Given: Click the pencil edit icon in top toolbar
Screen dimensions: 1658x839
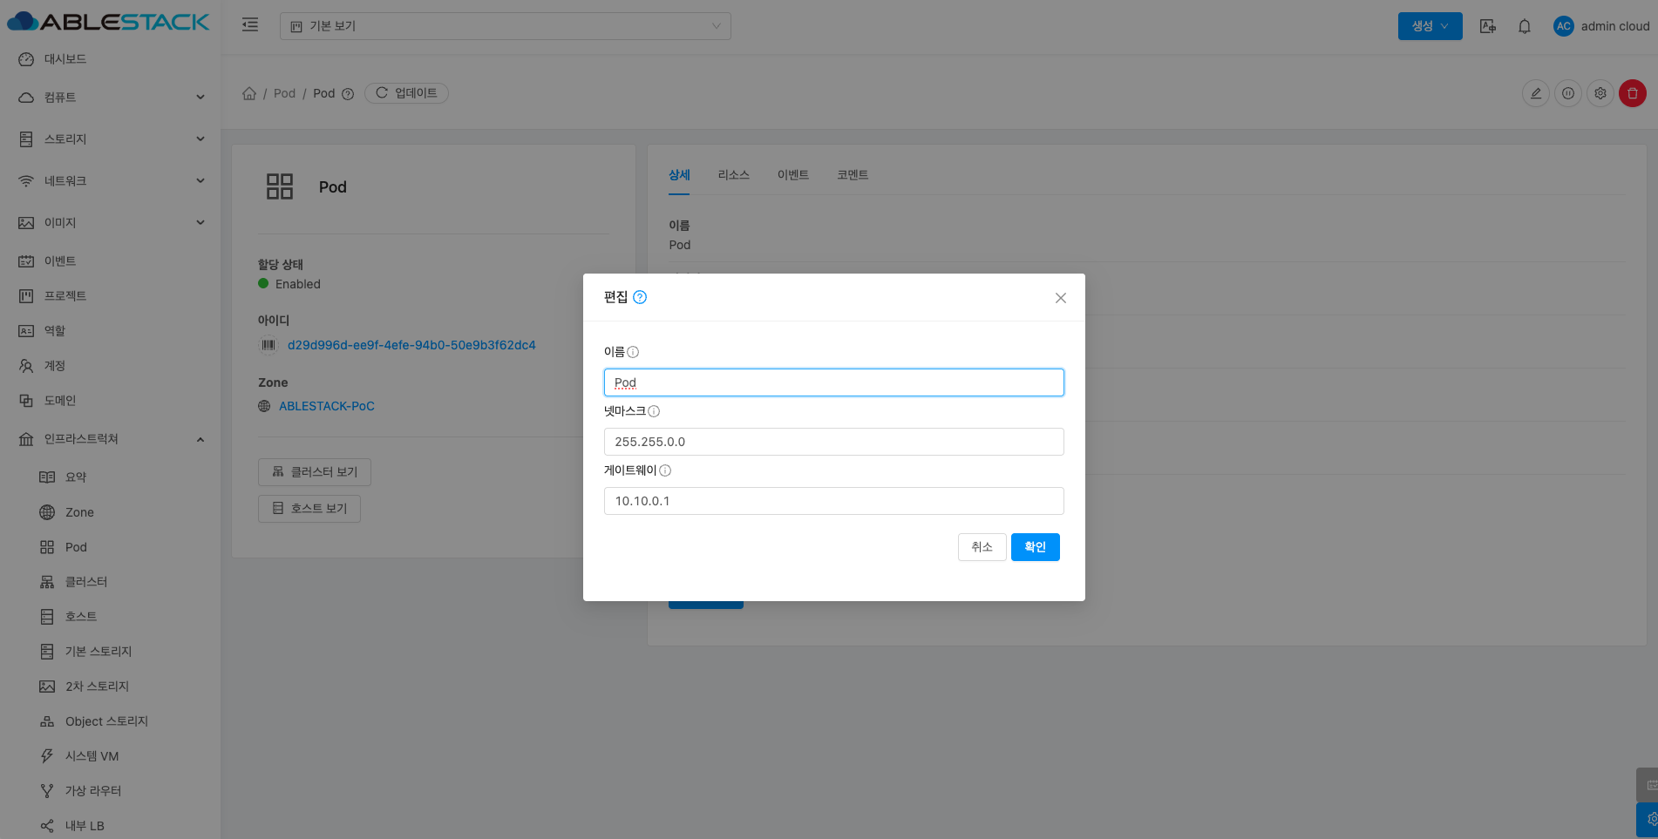Looking at the screenshot, I should tap(1535, 93).
